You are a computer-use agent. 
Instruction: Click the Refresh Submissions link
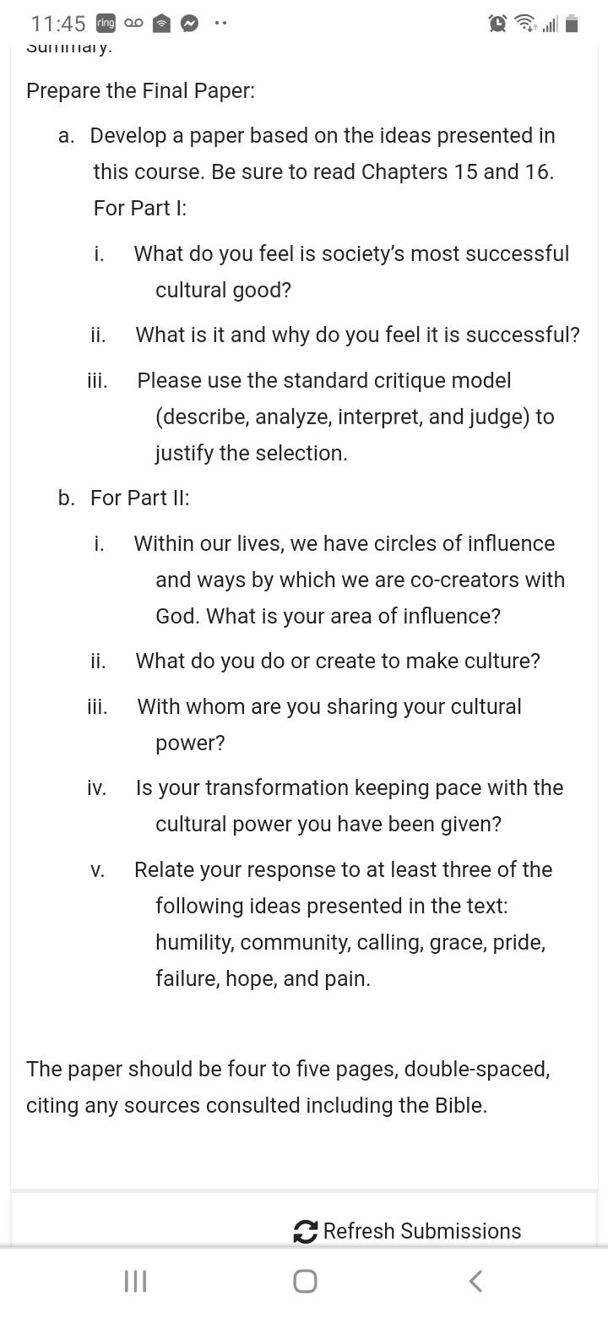tap(407, 1232)
